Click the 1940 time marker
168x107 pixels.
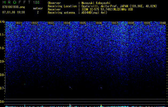[163, 23]
